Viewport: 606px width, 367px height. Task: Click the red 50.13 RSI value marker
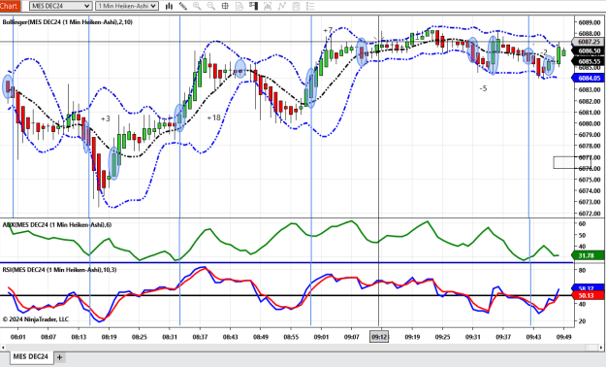tap(587, 295)
